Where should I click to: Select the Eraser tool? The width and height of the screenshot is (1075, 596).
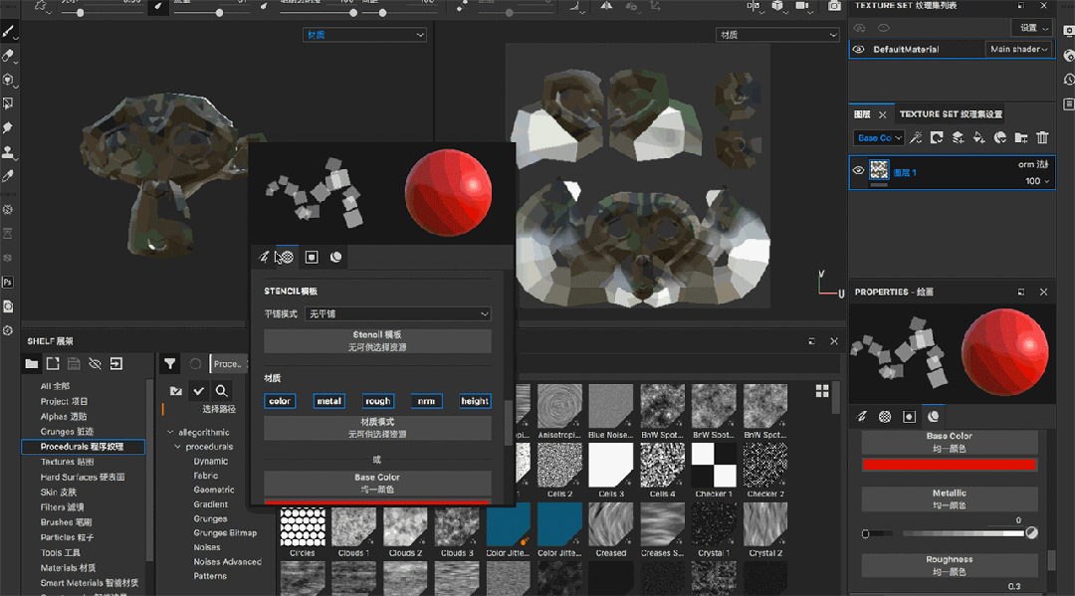point(8,56)
